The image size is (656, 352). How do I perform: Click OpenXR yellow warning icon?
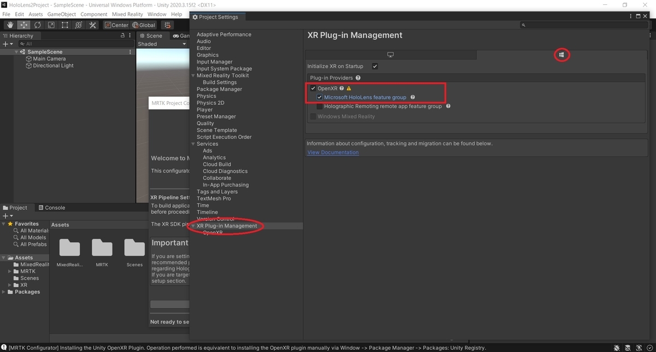click(x=349, y=88)
